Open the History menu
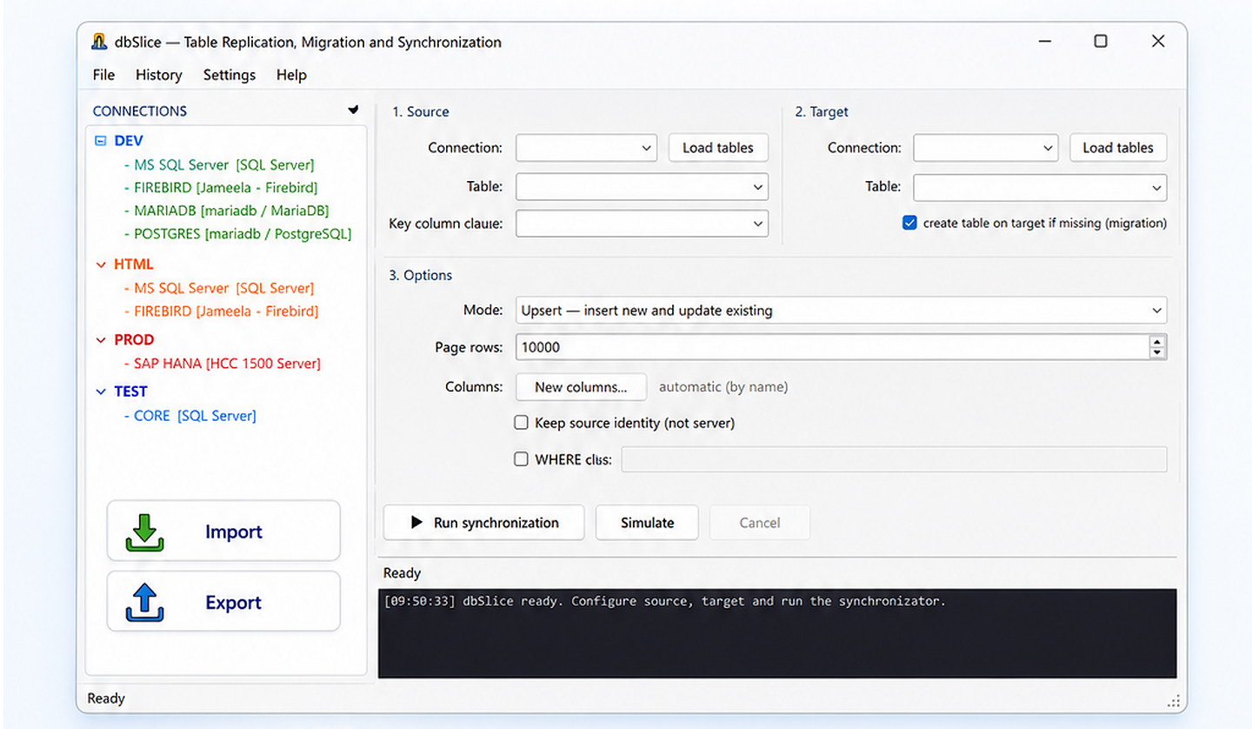1252x729 pixels. click(x=159, y=75)
